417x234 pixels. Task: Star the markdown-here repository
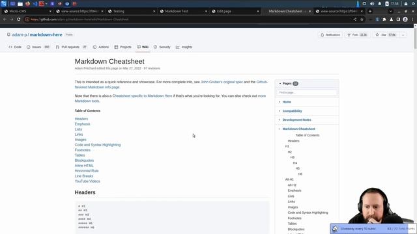pos(386,34)
